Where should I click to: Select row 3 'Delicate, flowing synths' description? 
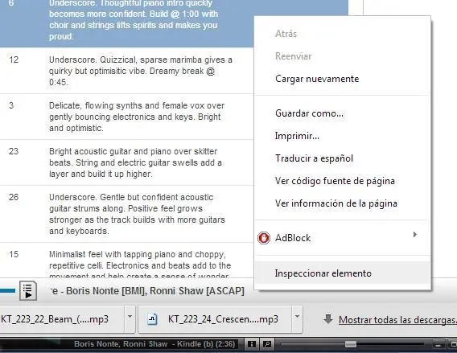coord(137,117)
